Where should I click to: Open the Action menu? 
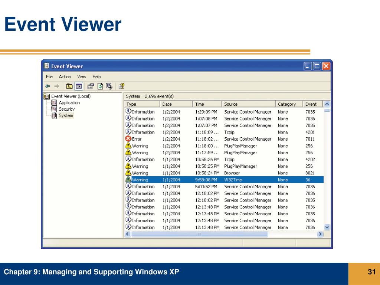point(65,76)
